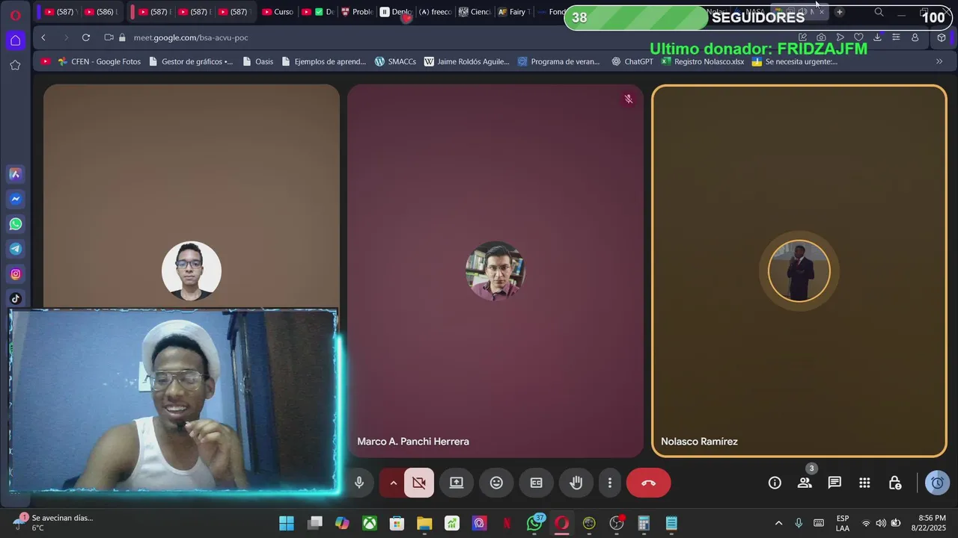Open Opera snapshot camera icon
The width and height of the screenshot is (958, 538).
[x=821, y=37]
